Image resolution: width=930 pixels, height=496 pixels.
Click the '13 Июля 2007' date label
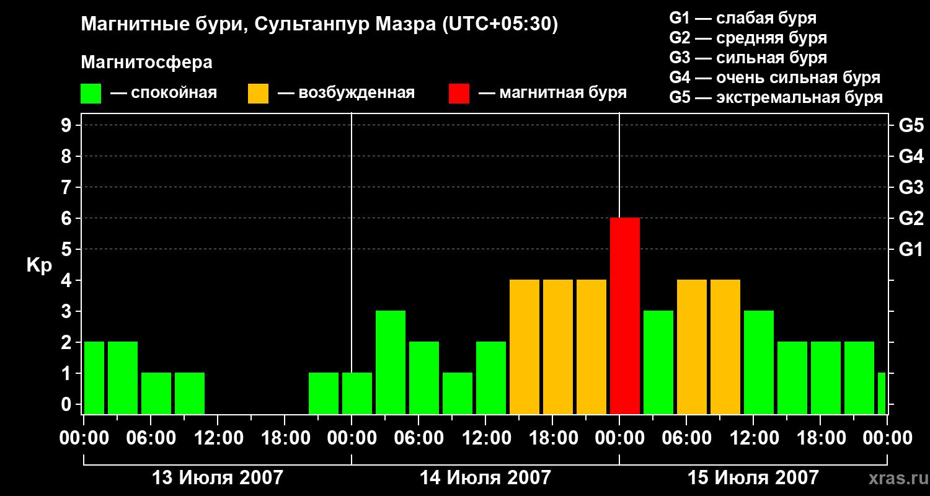pos(218,478)
